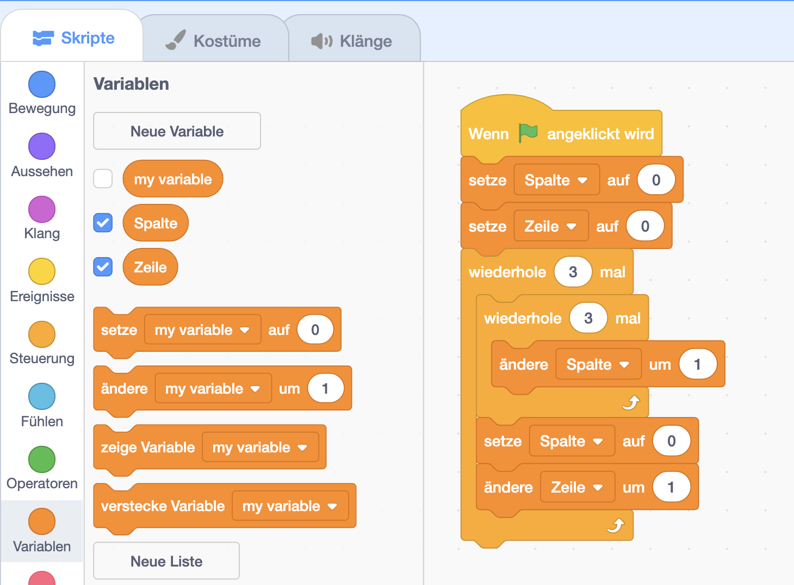
Task: Click value field in setze Spalte inside loop
Action: (671, 441)
